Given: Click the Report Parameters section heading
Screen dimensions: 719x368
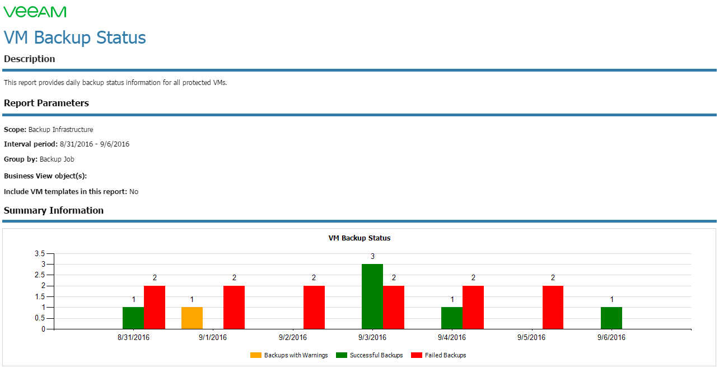Looking at the screenshot, I should 46,103.
